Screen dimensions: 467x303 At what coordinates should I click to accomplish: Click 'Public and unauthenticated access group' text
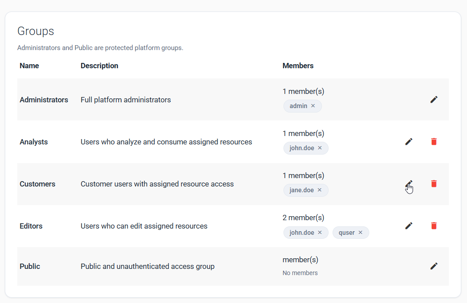point(147,266)
